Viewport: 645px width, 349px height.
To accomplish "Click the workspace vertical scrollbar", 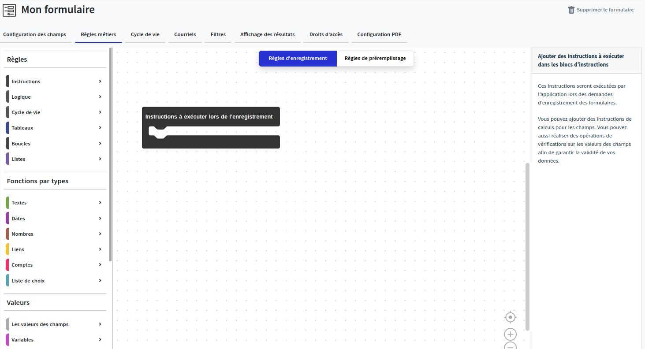I will point(527,247).
